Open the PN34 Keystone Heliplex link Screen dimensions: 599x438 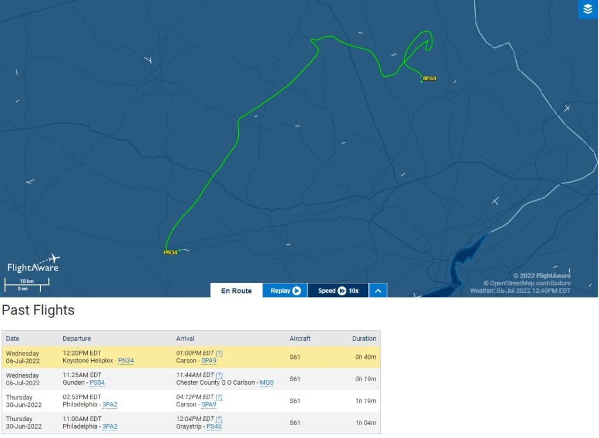[x=126, y=361]
